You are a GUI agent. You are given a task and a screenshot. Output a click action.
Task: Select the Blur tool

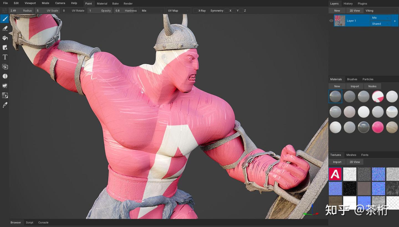pyautogui.click(x=4, y=76)
